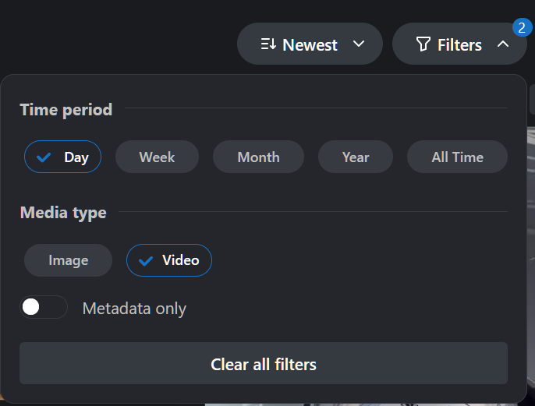
Task: Select the Month time period
Action: point(258,157)
